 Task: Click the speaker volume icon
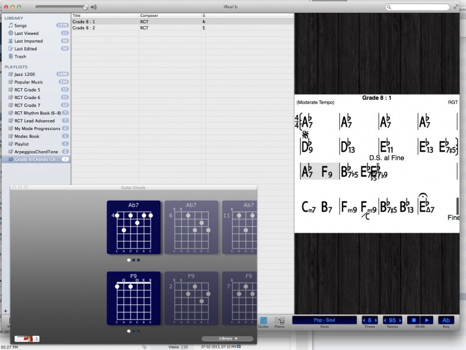pyautogui.click(x=94, y=7)
